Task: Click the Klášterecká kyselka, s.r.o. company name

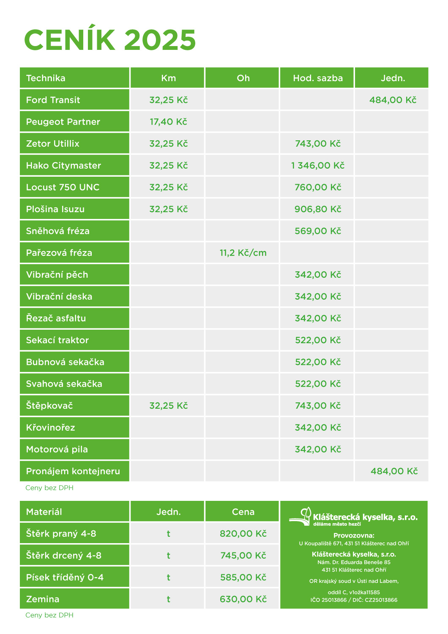Action: (x=365, y=517)
